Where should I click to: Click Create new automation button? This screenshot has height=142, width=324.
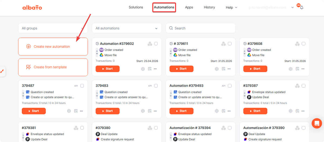[x=53, y=47]
